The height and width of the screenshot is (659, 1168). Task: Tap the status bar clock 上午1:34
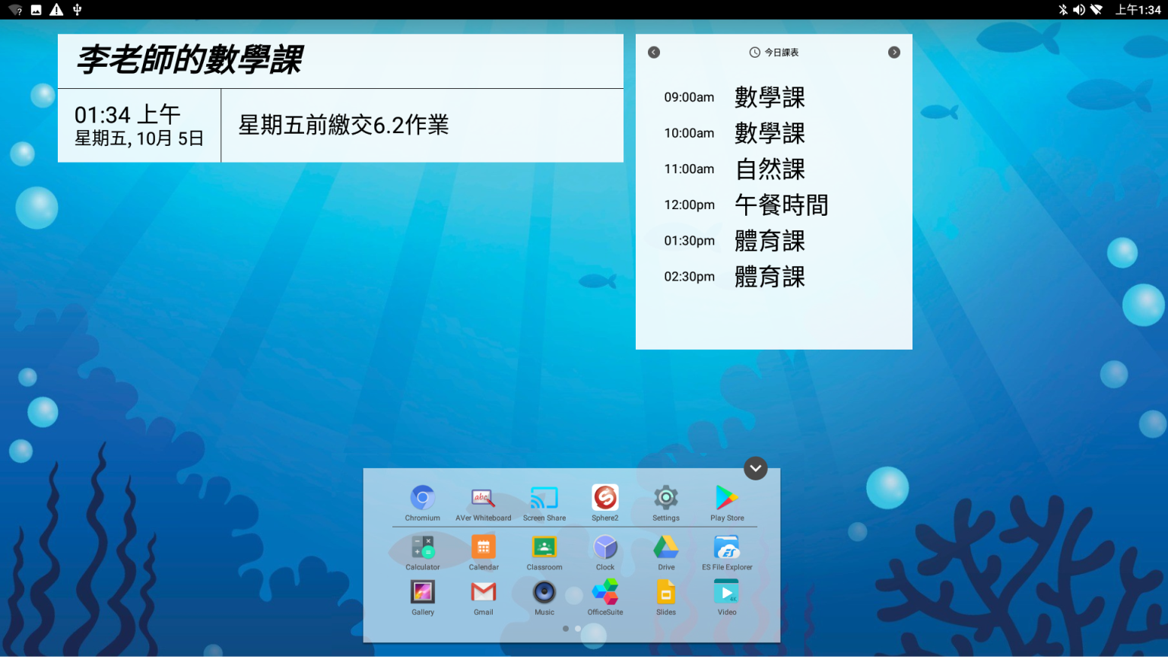(1138, 10)
